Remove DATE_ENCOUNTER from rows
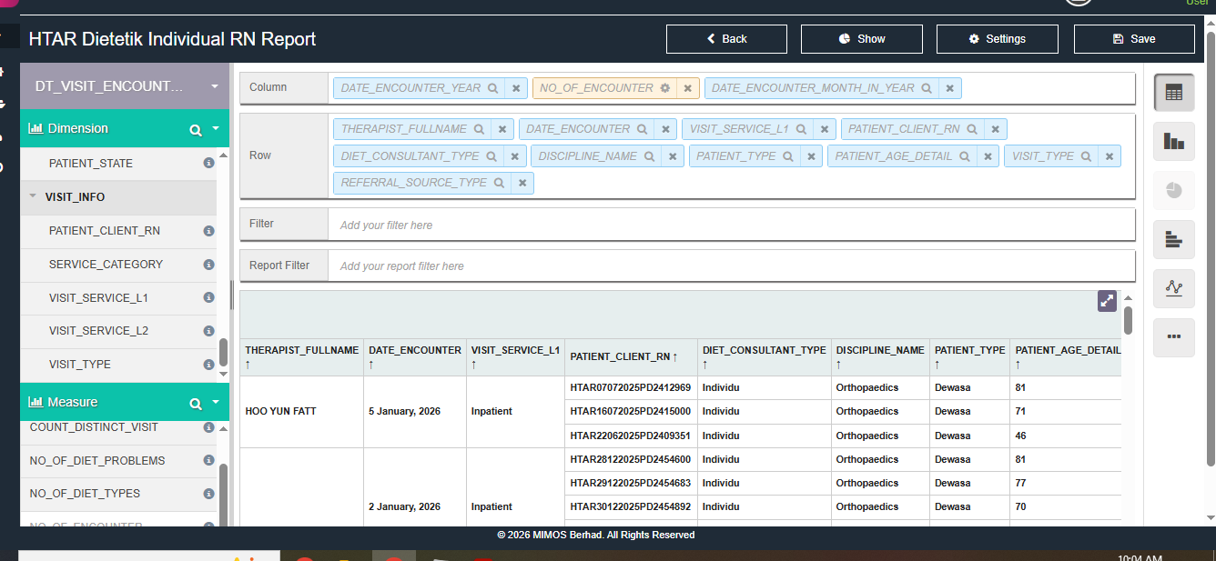 [666, 129]
